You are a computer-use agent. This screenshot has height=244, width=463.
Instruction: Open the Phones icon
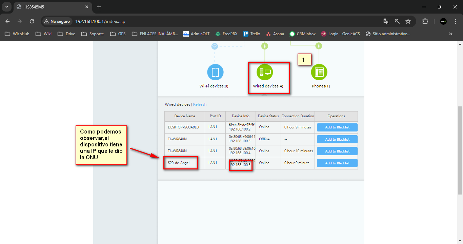[319, 72]
